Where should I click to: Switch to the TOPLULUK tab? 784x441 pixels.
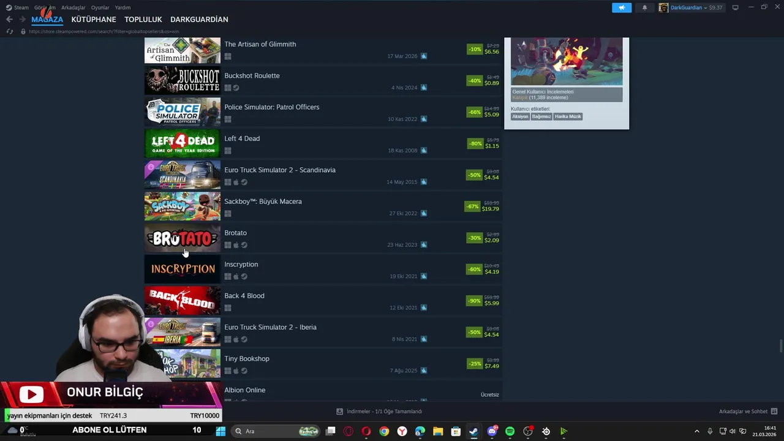(x=143, y=20)
